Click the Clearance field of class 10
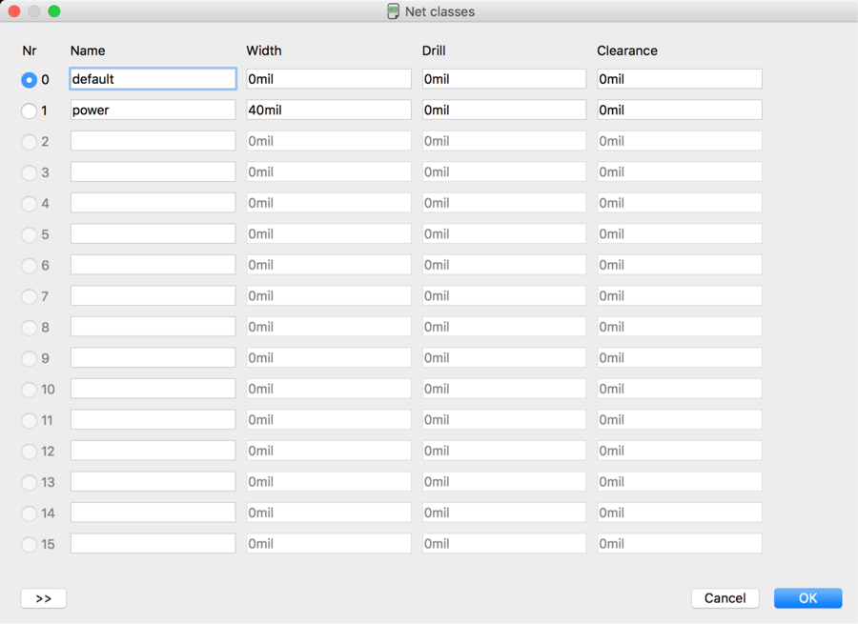Image resolution: width=858 pixels, height=624 pixels. 680,389
